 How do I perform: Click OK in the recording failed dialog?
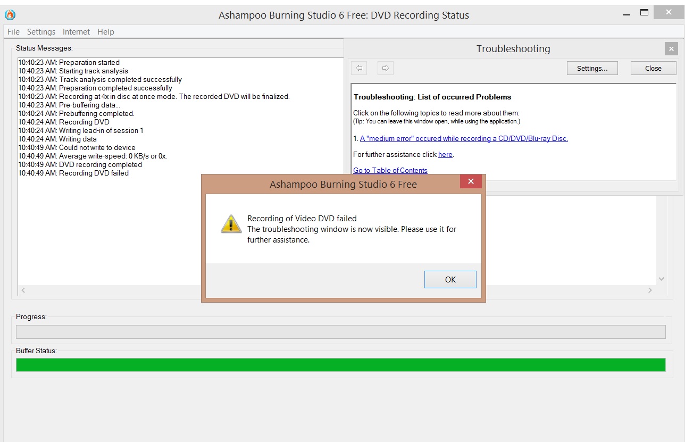point(450,280)
